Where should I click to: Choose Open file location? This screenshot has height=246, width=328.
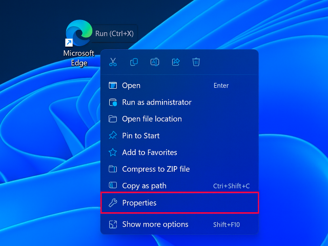[152, 119]
